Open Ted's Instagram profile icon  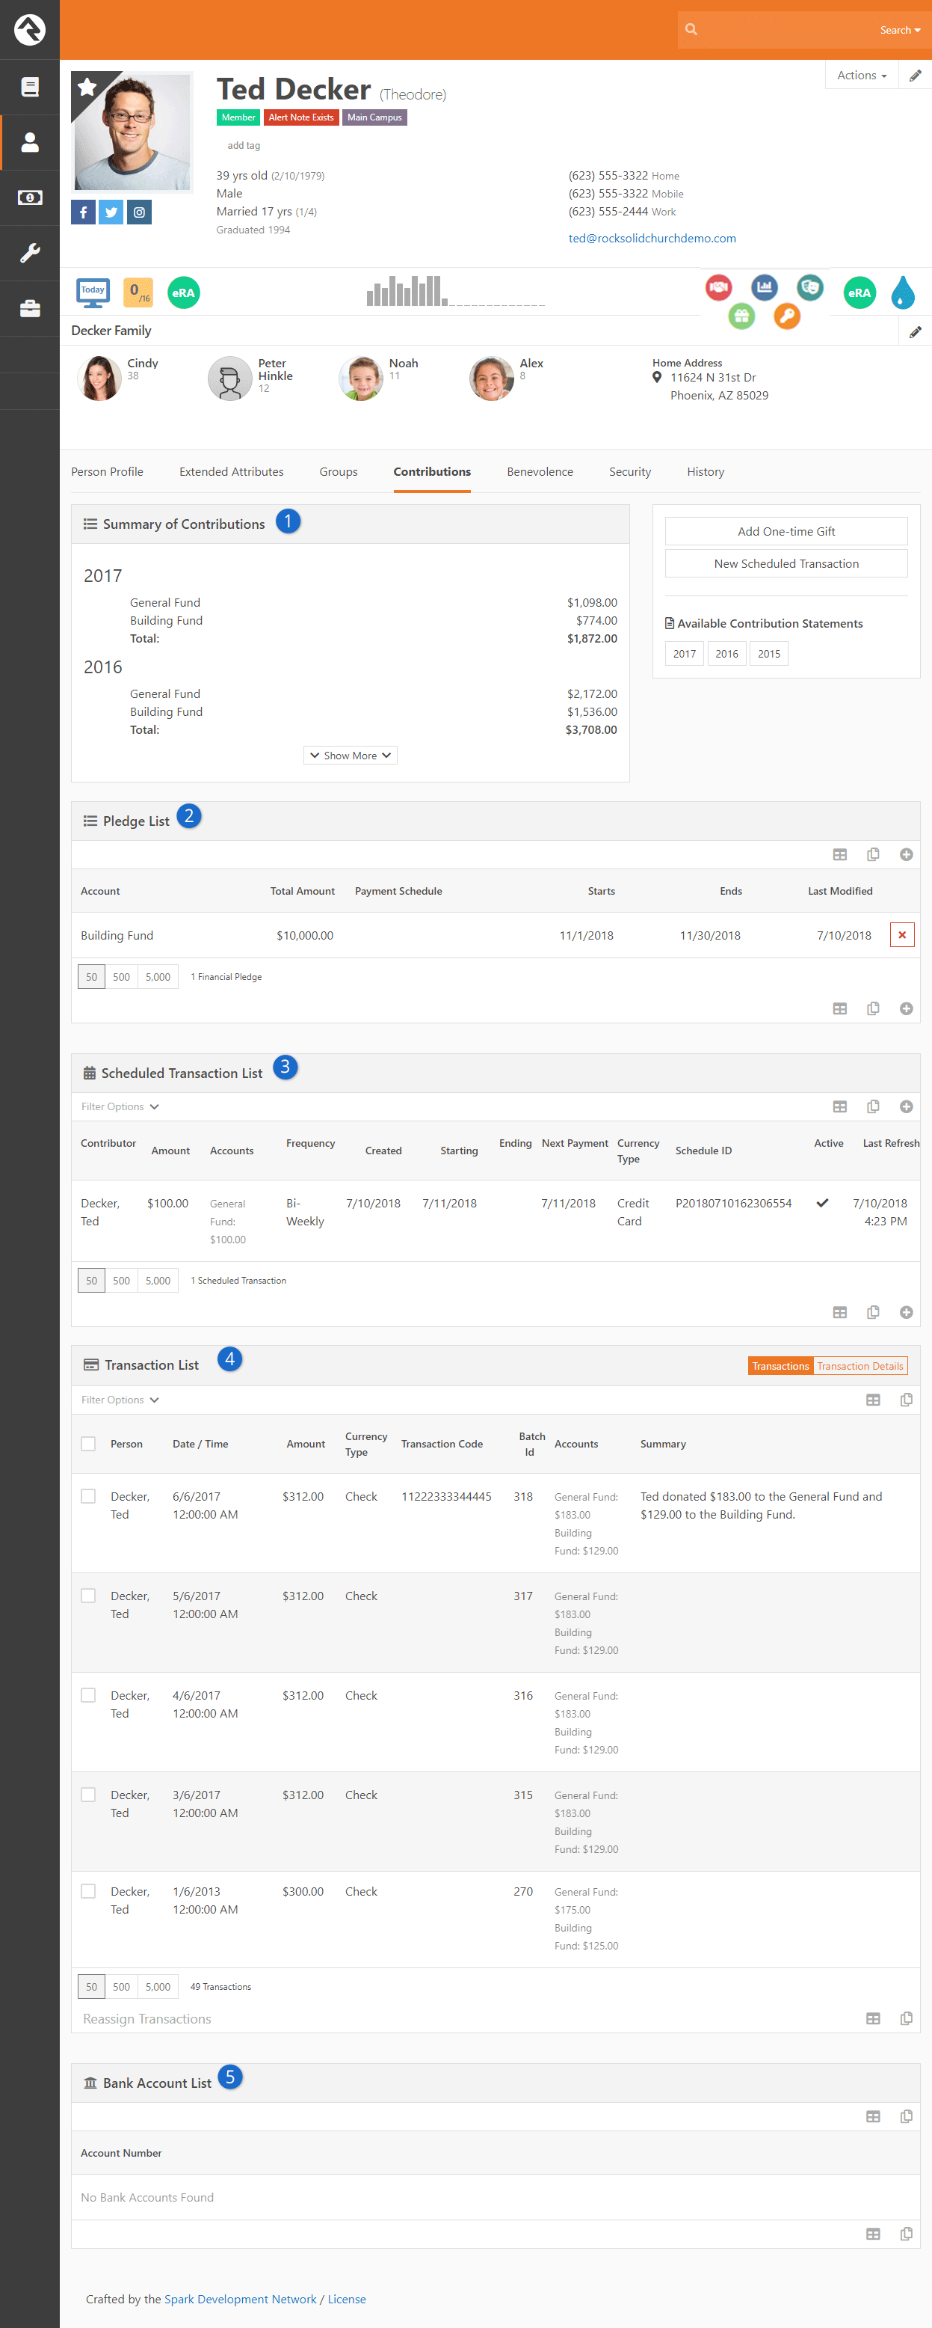(139, 212)
